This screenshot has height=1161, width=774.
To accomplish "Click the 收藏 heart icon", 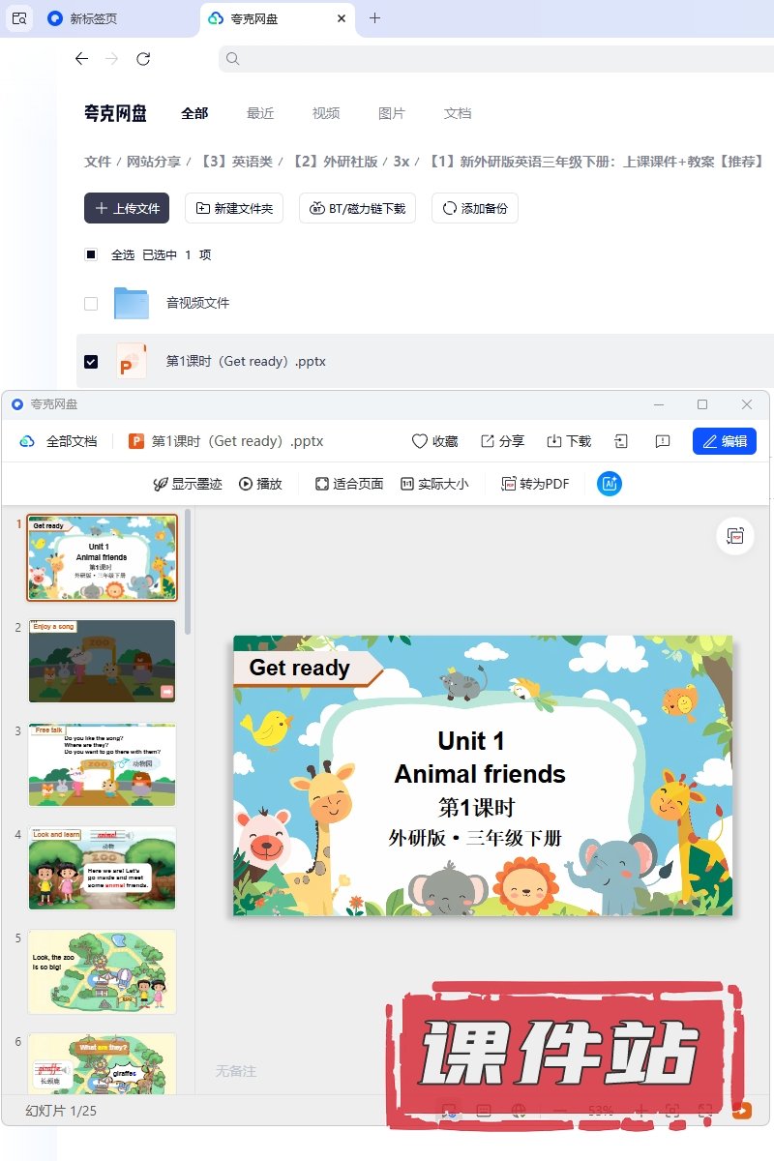I will 420,441.
